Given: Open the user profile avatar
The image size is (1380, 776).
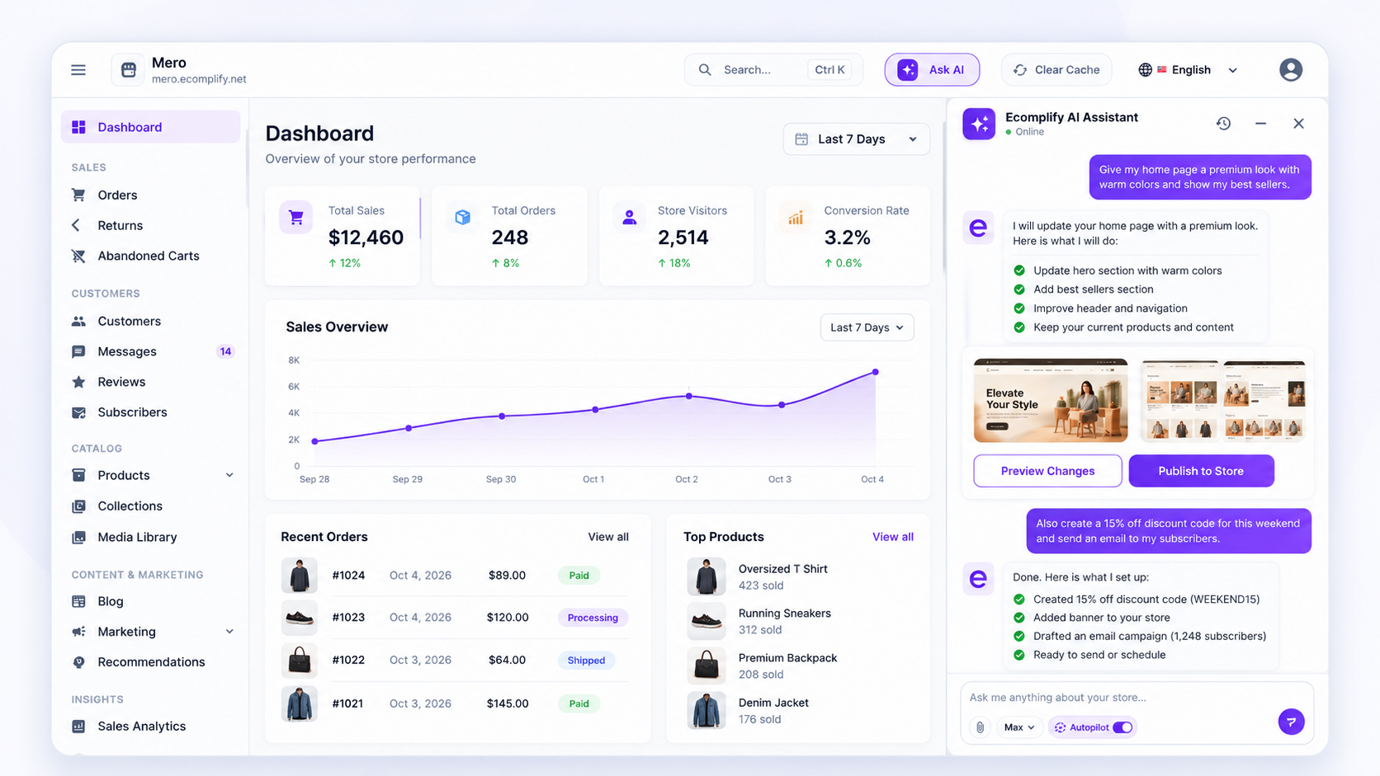Looking at the screenshot, I should (1291, 70).
